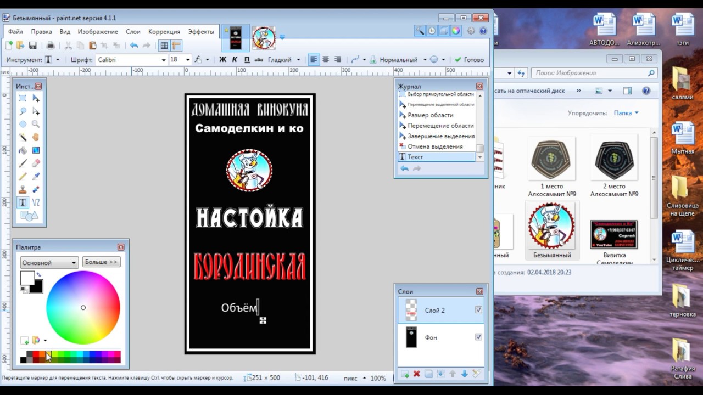Open the Изображение menu
The width and height of the screenshot is (703, 395).
point(98,32)
